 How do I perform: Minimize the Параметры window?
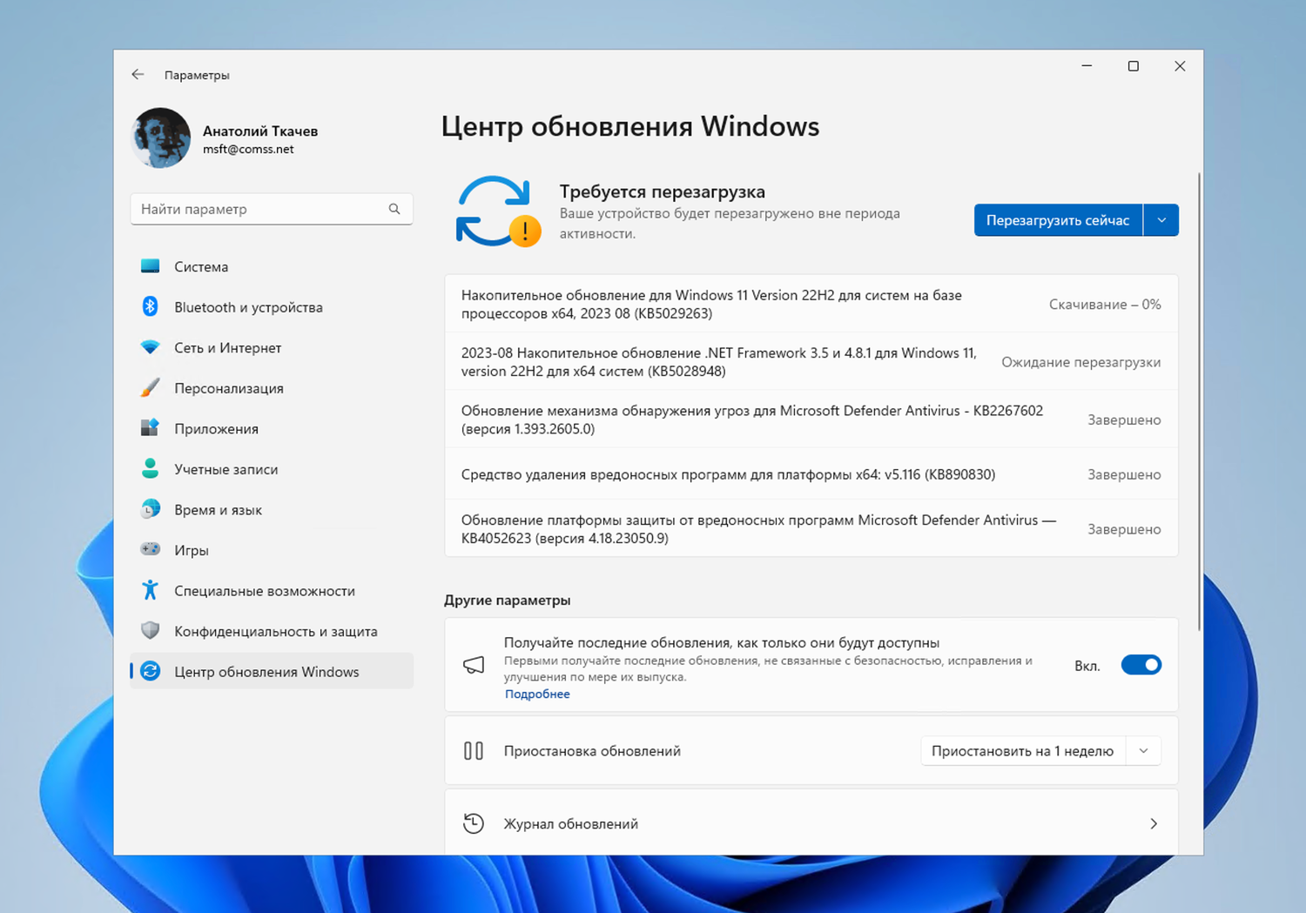coord(1087,66)
